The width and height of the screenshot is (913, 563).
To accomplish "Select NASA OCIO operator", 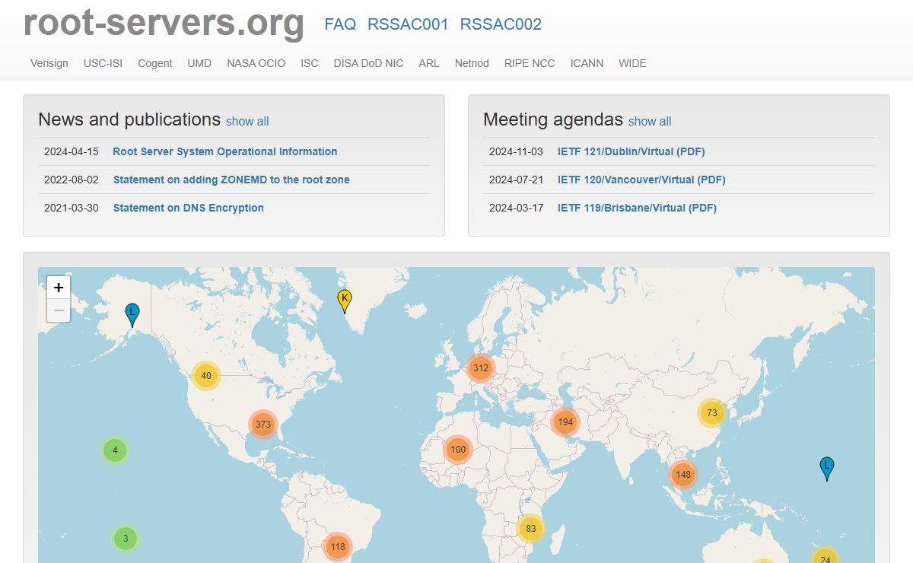I will [256, 63].
